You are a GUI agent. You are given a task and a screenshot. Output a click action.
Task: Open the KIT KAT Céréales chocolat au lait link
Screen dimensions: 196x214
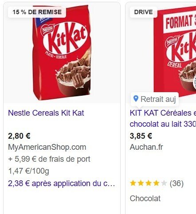coord(163,118)
